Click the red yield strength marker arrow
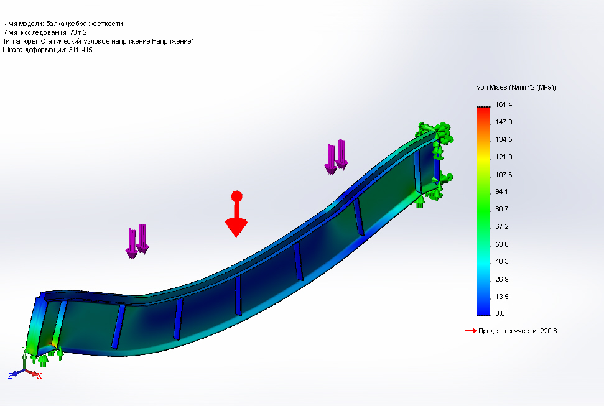 471,331
